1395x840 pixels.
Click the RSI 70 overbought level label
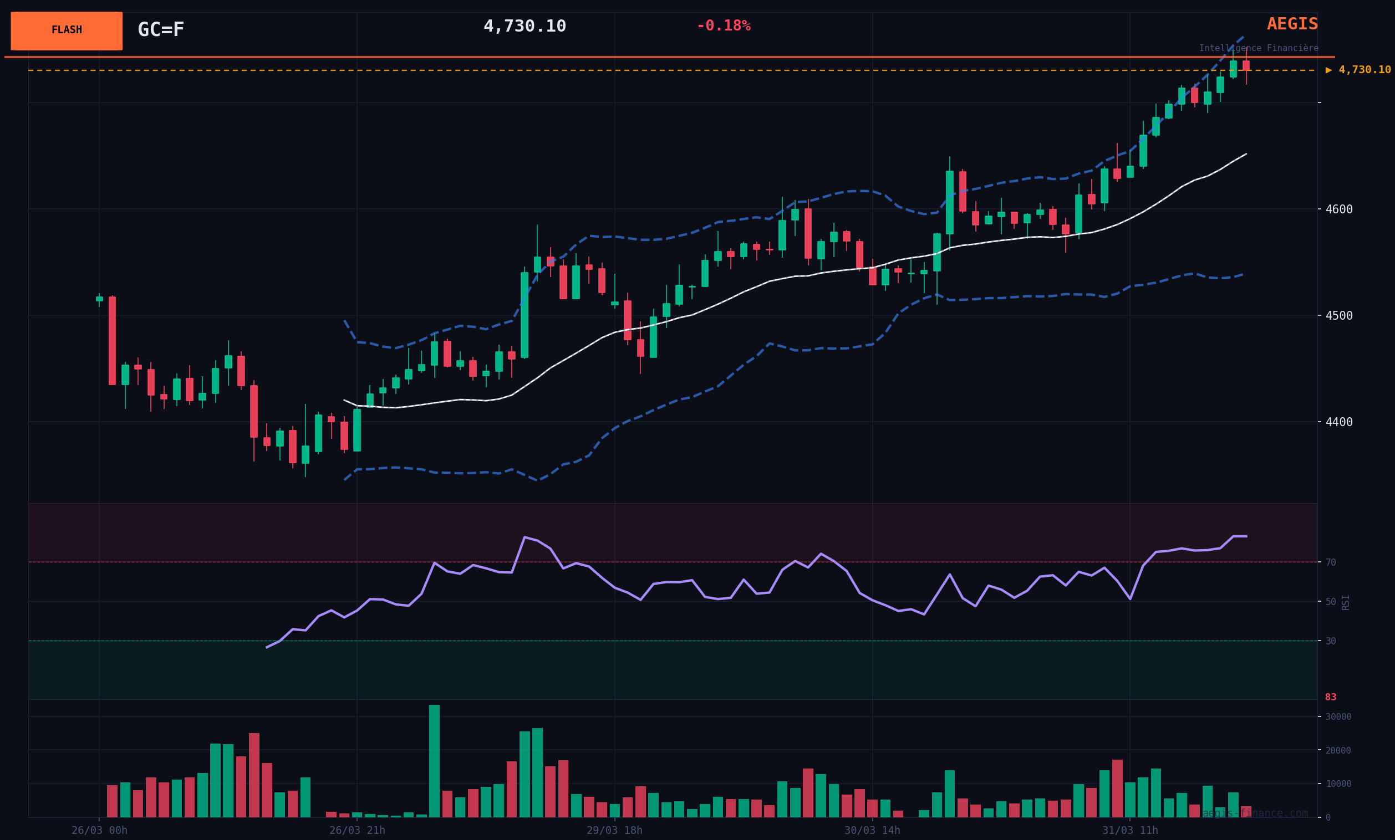coord(1331,562)
